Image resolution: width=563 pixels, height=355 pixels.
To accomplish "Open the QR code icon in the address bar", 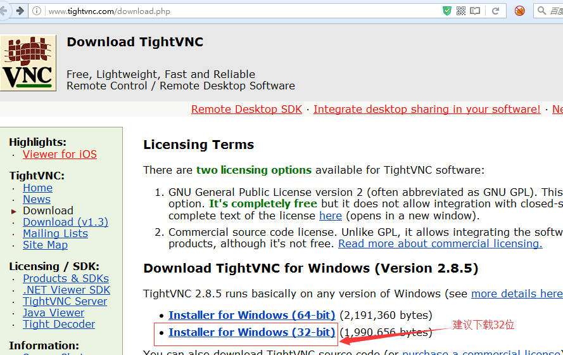I will 461,11.
